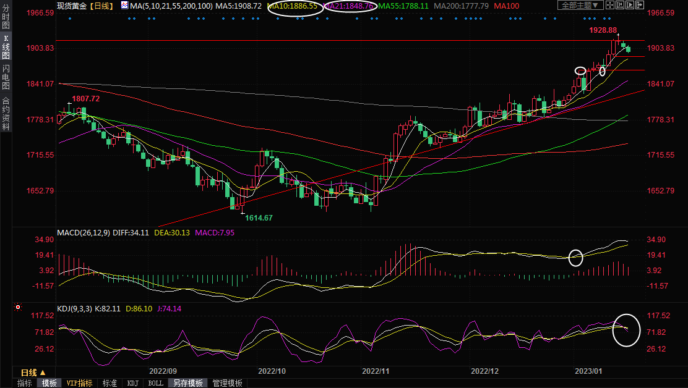This screenshot has height=388, width=688.
Task: Expand the 日线 period selector
Action: pyautogui.click(x=33, y=373)
